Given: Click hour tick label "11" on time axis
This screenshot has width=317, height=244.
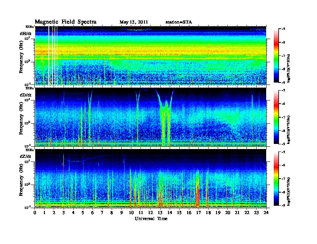Looking at the screenshot, I should [141, 213].
